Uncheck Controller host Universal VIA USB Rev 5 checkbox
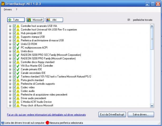The width and height of the screenshot is (162, 126). pos(14,30)
